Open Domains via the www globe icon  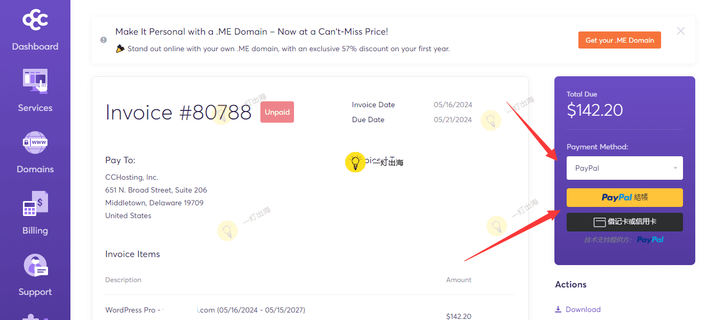pos(35,142)
